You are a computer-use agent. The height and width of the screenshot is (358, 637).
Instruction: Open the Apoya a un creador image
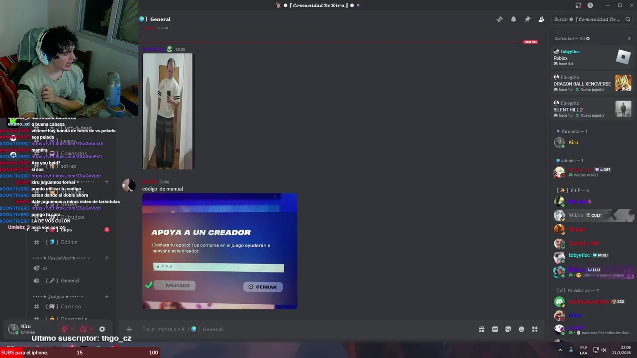(x=220, y=251)
